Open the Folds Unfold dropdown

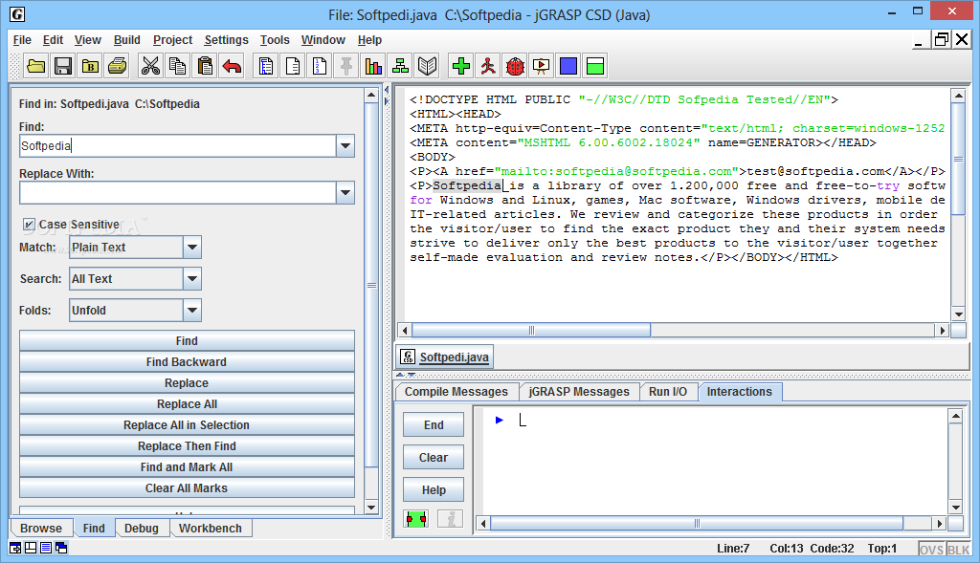pos(191,310)
